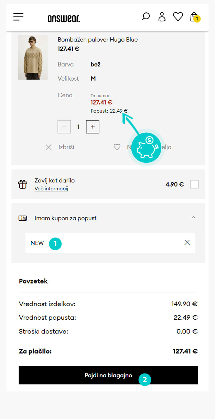Open the shopping bag cart icon

(x=194, y=17)
